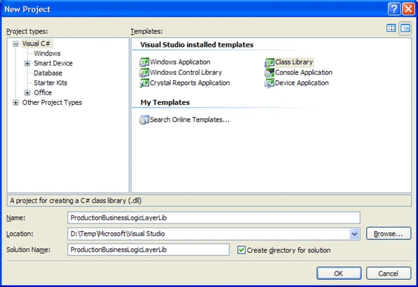This screenshot has width=418, height=287.
Task: Click the New Project title bar text
Action: 27,9
